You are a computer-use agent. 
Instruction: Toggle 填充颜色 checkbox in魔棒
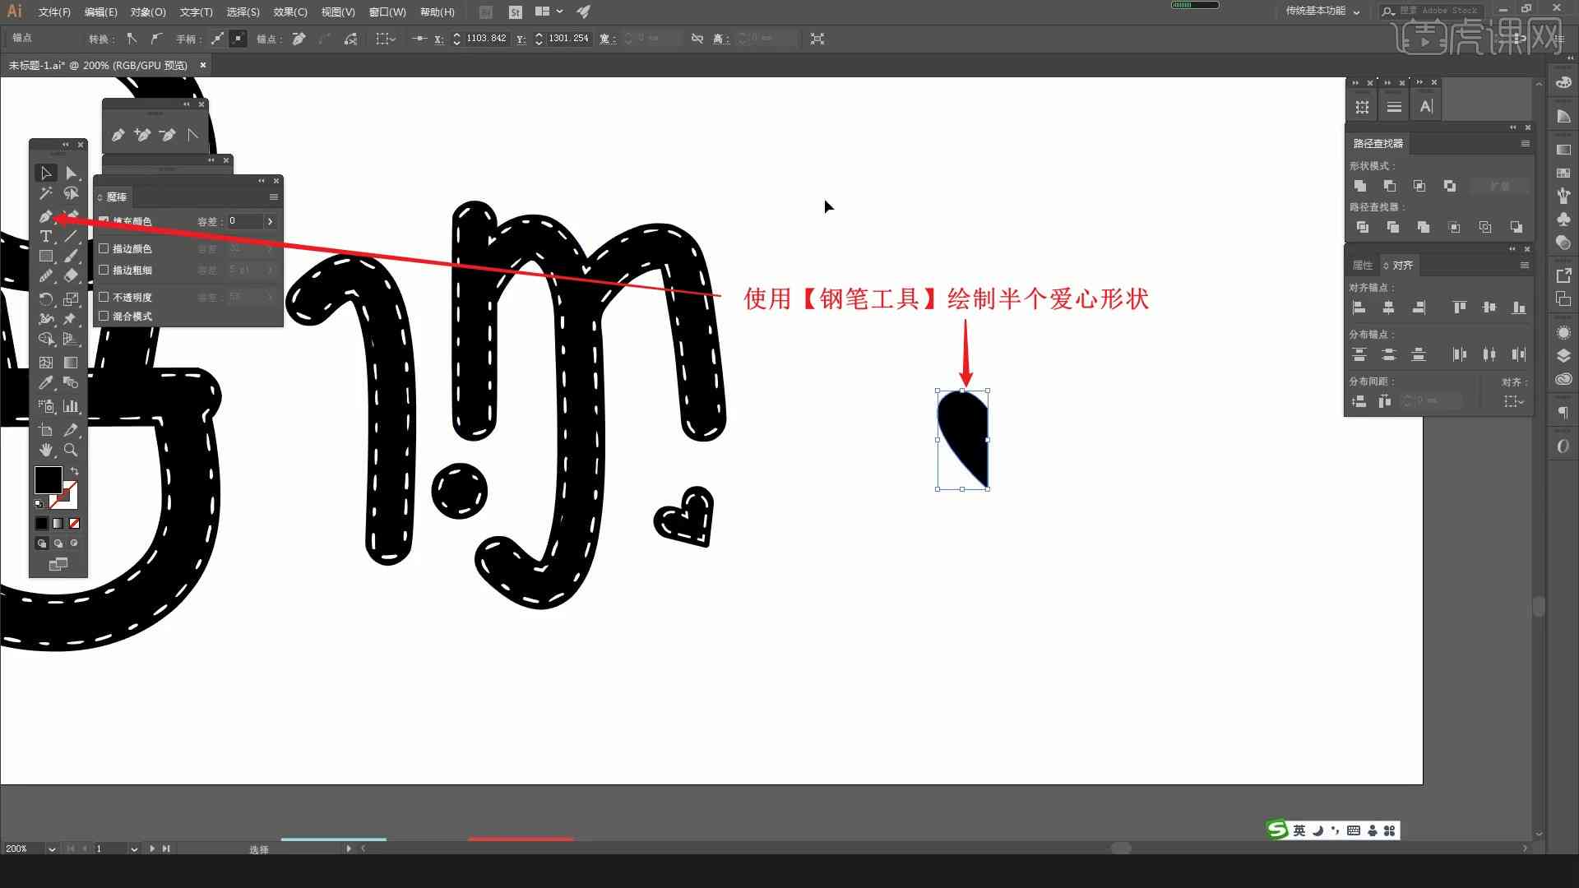104,220
